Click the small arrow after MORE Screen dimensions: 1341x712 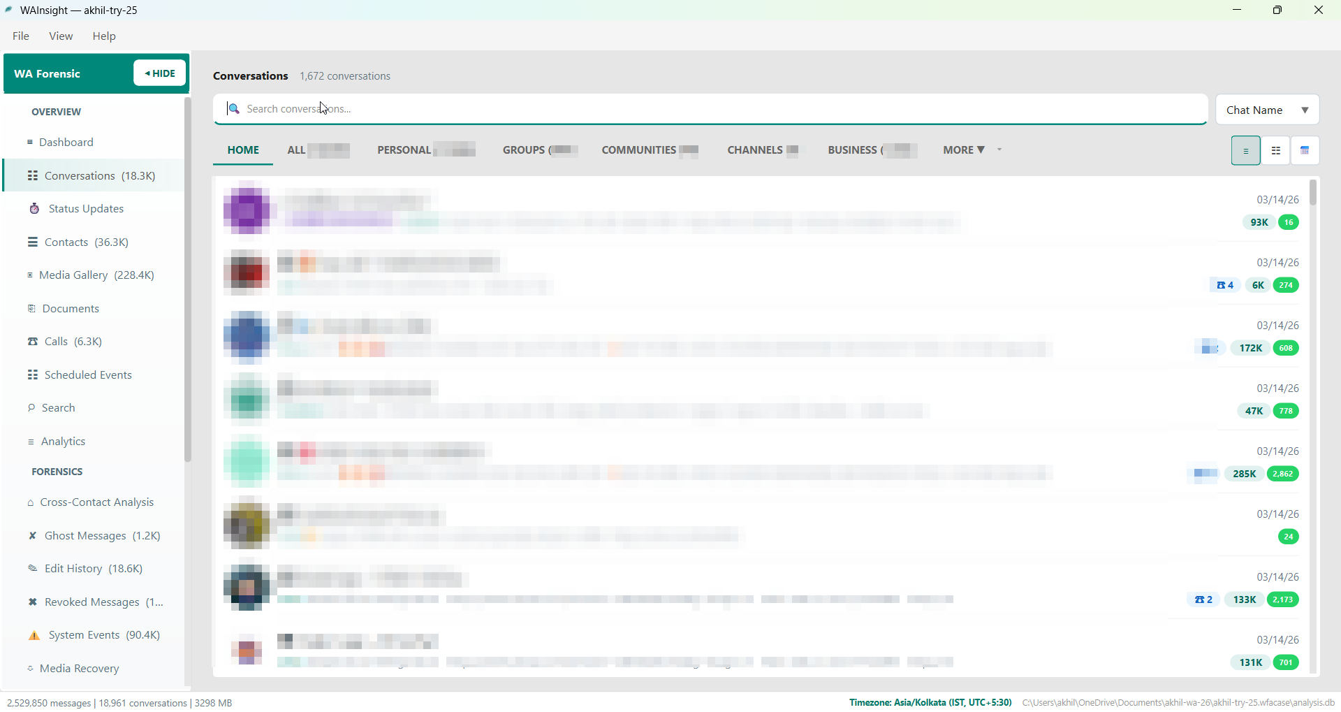pyautogui.click(x=999, y=150)
